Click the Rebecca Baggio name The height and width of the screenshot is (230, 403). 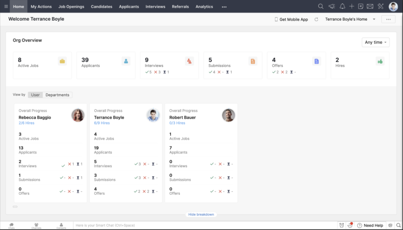[x=35, y=118]
